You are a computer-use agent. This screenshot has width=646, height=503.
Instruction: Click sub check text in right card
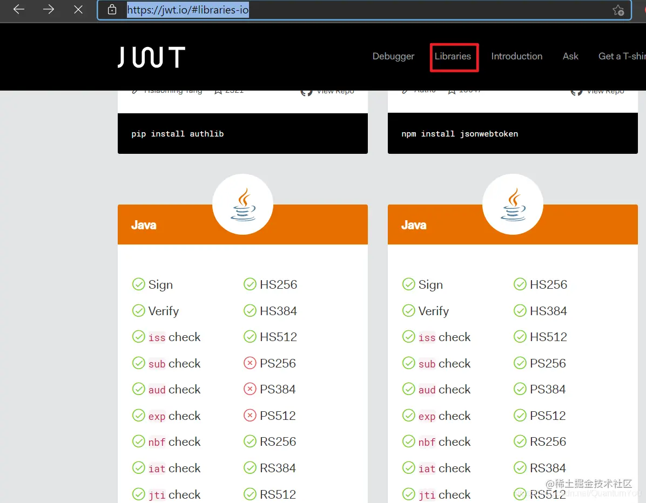445,363
